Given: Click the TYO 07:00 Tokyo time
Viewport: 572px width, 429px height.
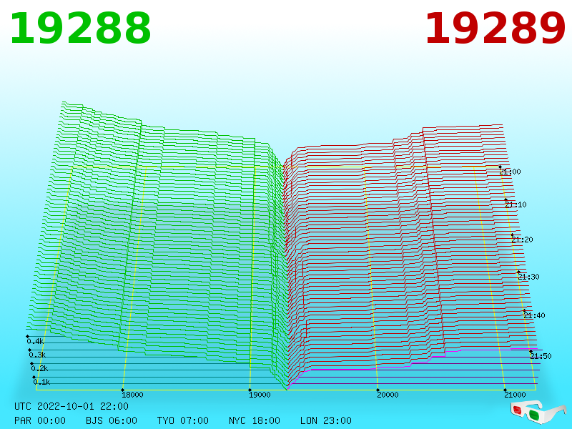Looking at the screenshot, I should 183,420.
